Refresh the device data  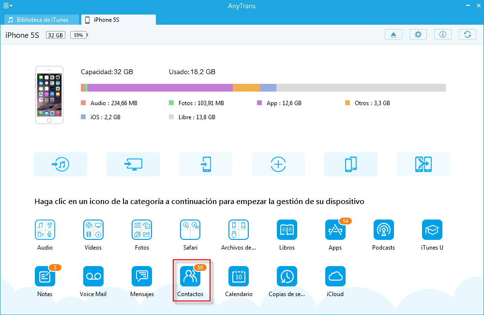tap(468, 34)
